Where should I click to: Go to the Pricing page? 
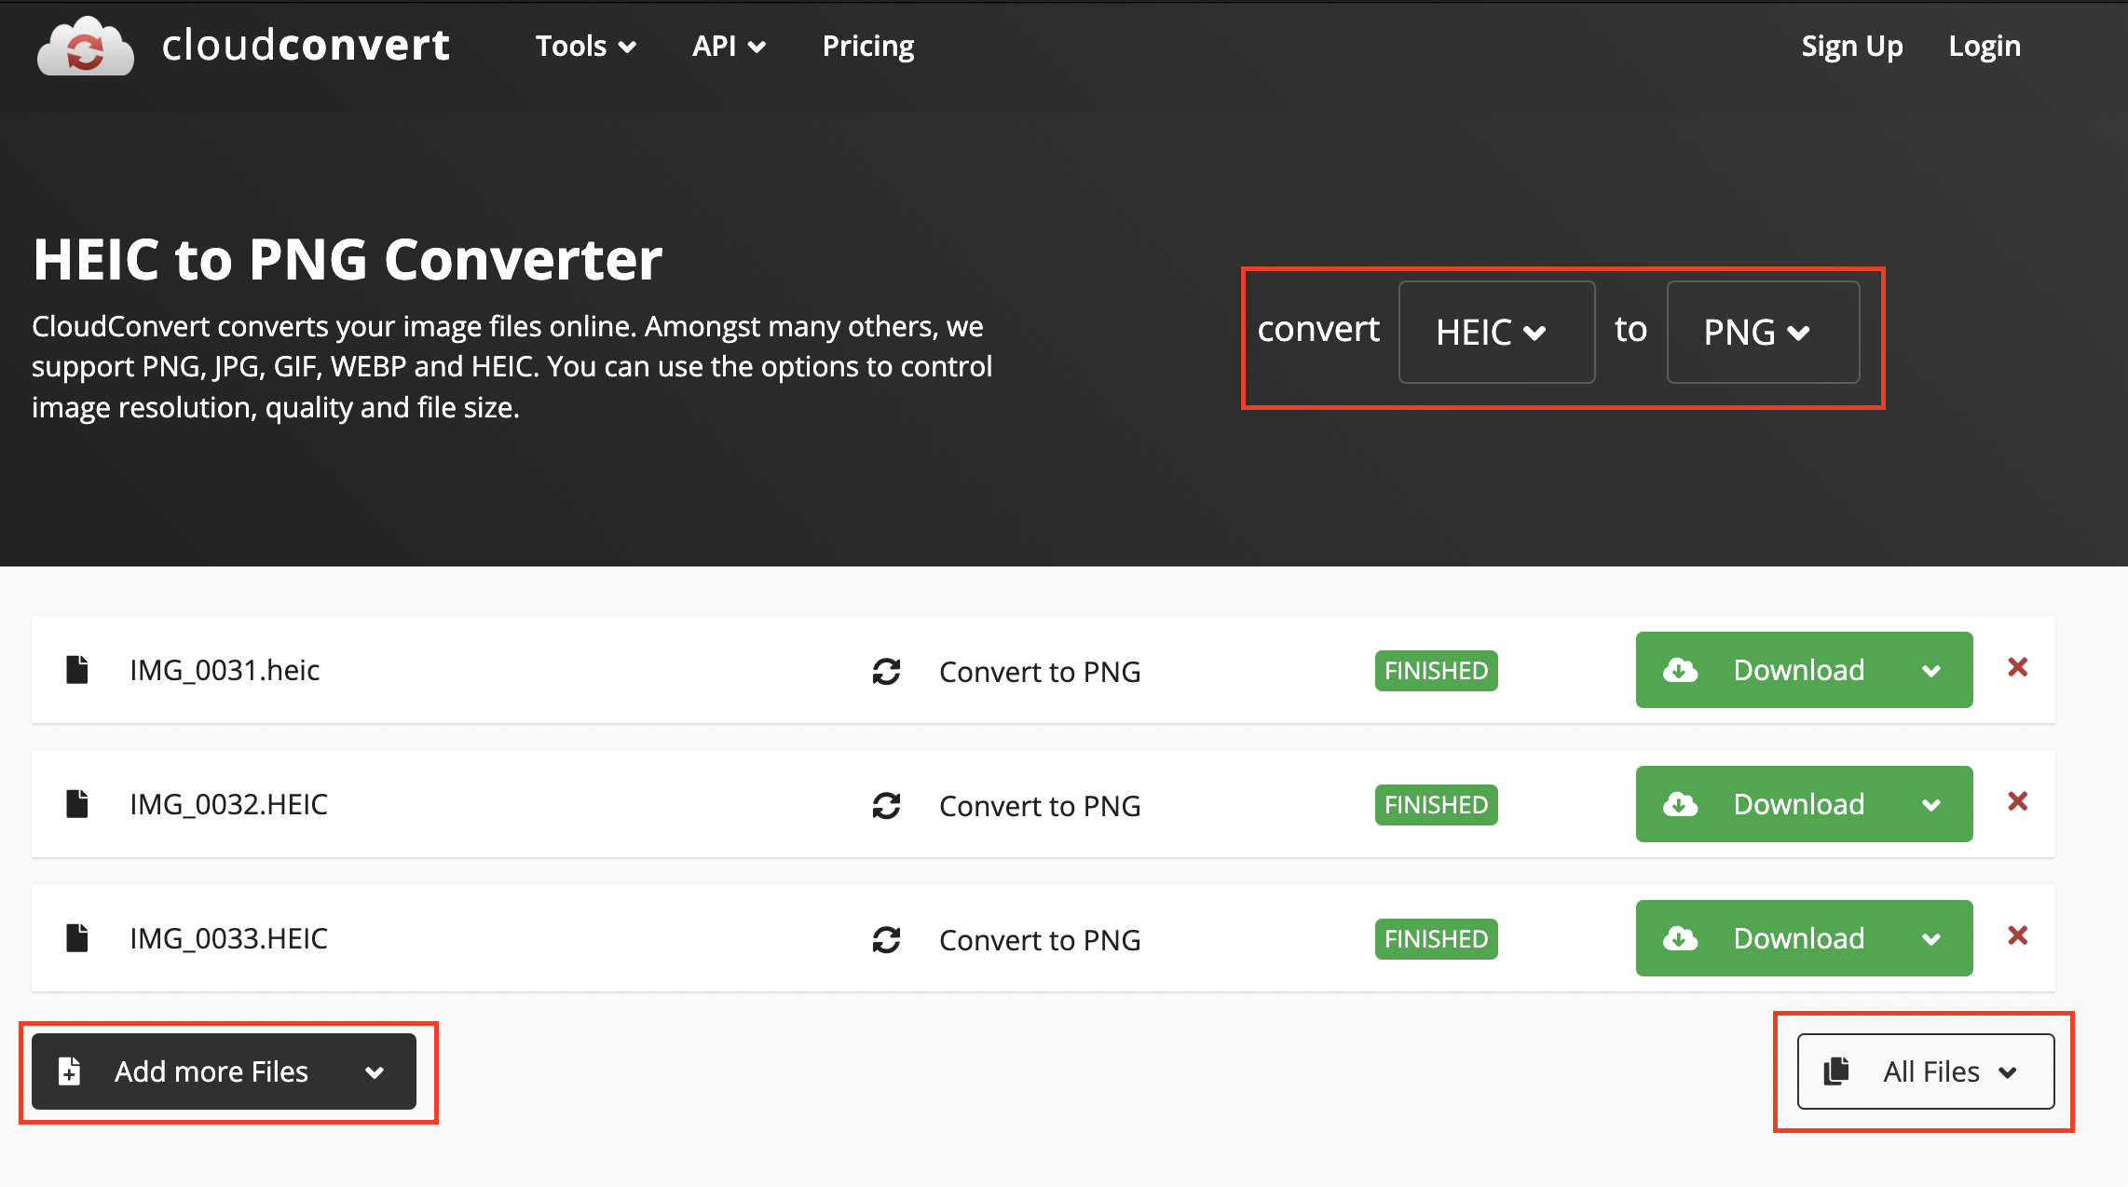pos(868,46)
